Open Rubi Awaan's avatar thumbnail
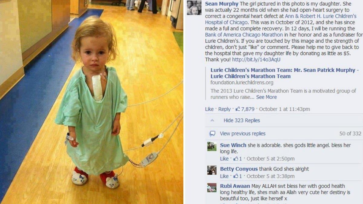363x204 pixels. click(212, 188)
